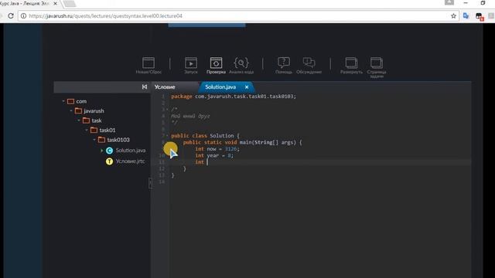Collapse the javarush folder arrow
Screen dimensions: 495x278
71,110
